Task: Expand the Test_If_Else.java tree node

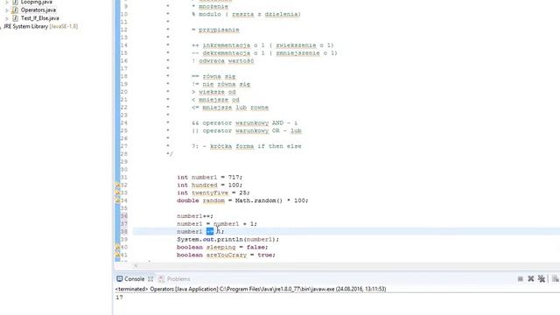Action: (7, 18)
